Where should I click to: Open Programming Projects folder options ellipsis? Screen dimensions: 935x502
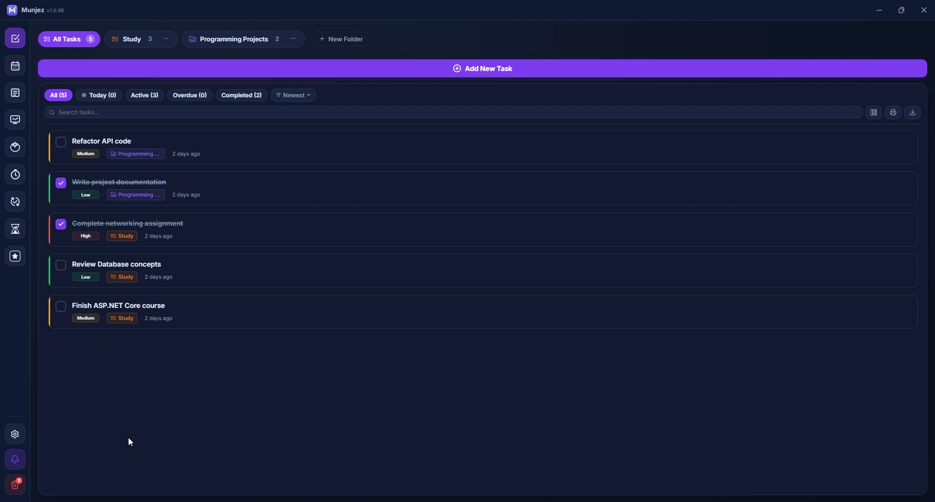(294, 39)
